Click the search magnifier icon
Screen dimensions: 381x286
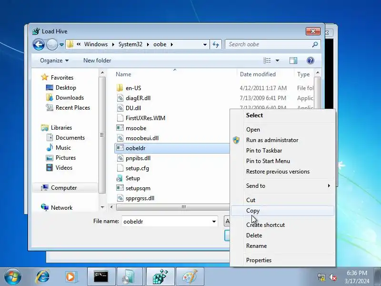coord(315,44)
